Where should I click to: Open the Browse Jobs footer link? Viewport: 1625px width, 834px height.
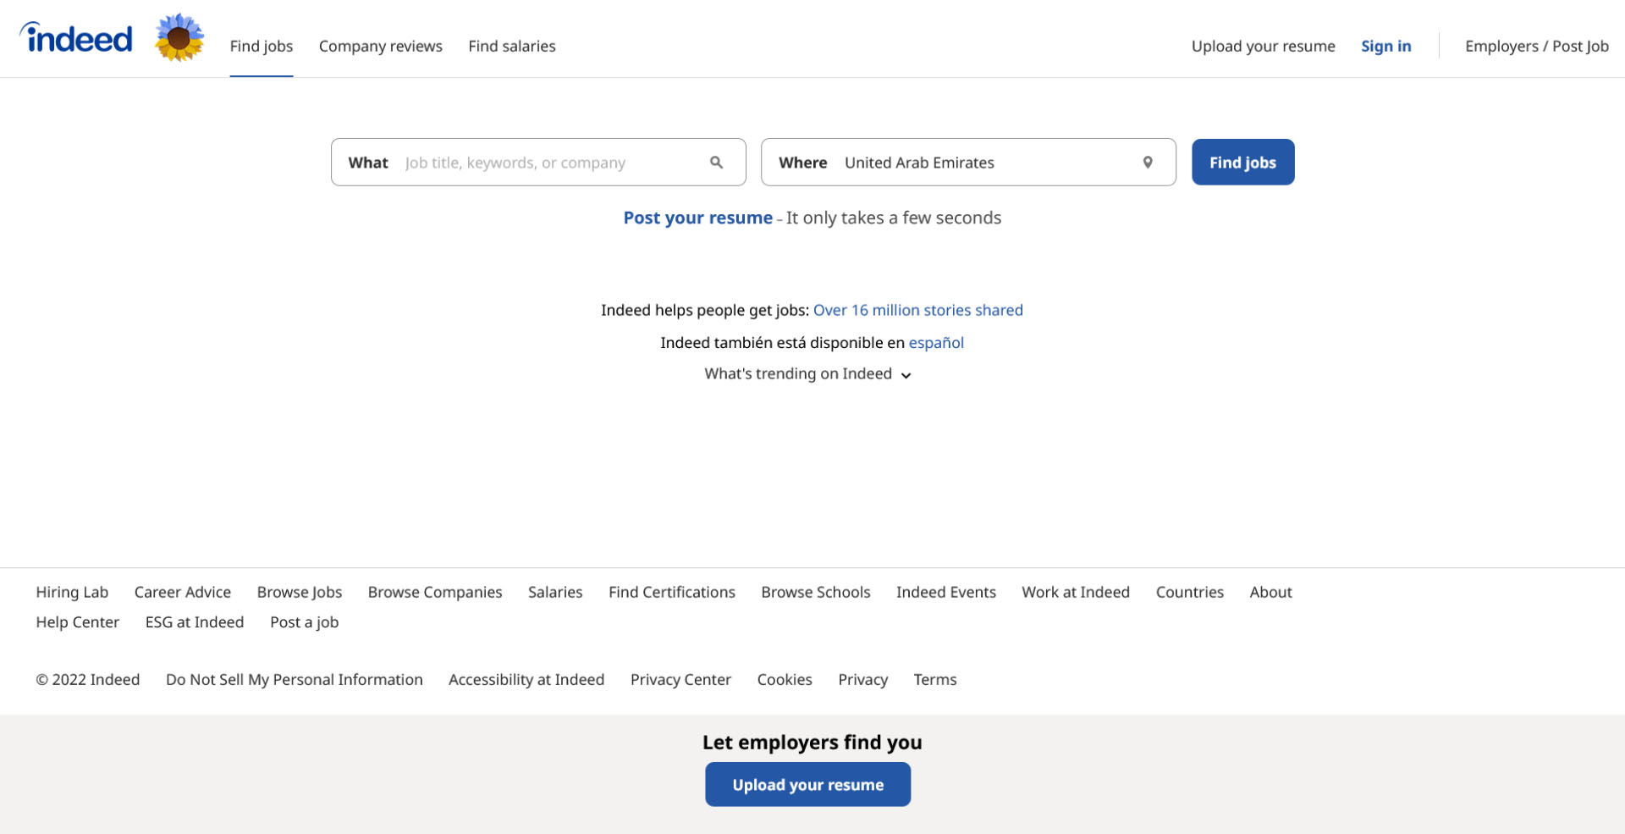tap(300, 592)
